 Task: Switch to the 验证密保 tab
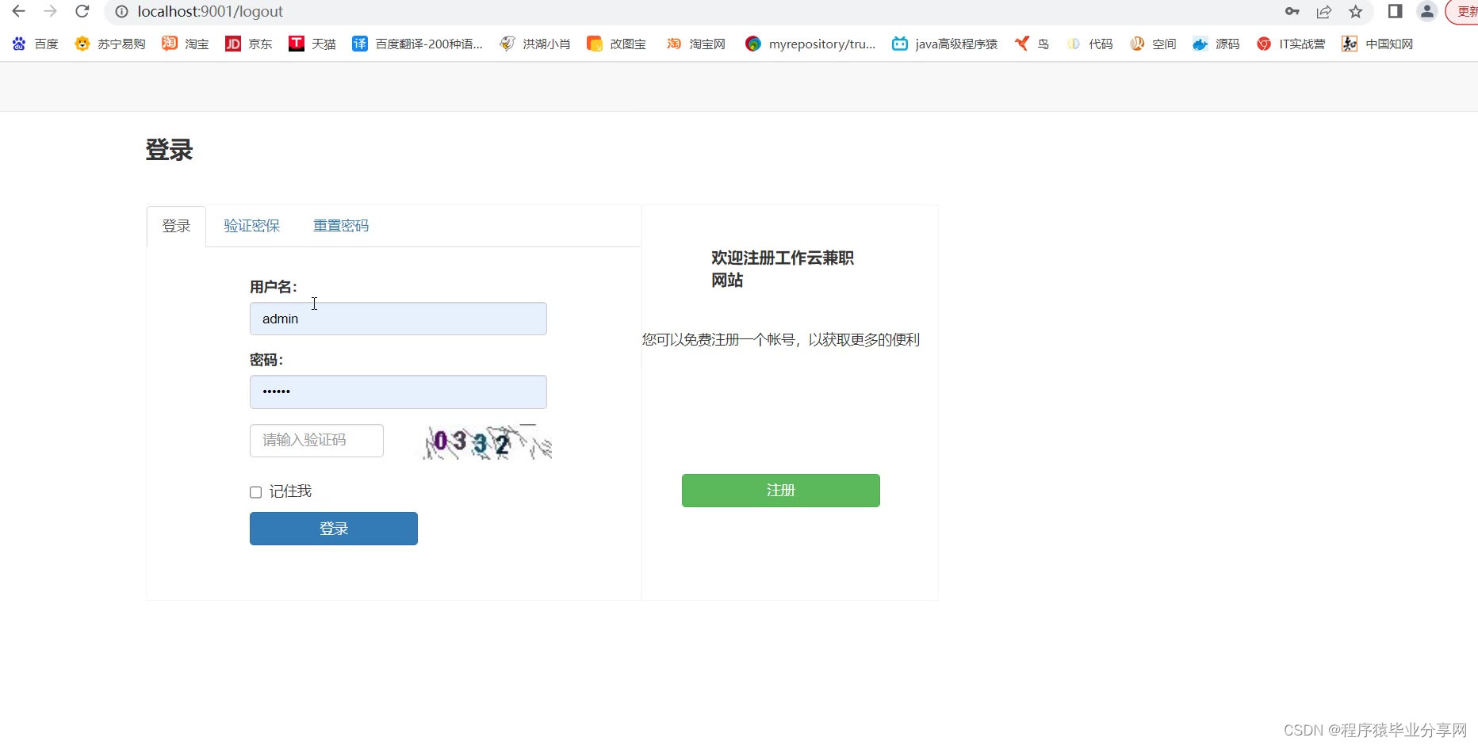252,226
